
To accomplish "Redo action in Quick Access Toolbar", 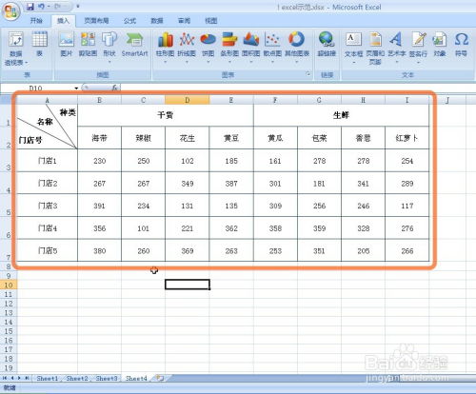I will pyautogui.click(x=58, y=7).
